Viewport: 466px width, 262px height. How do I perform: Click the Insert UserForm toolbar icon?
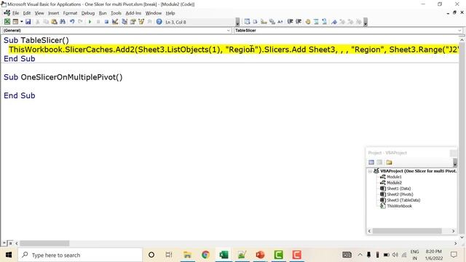15,22
